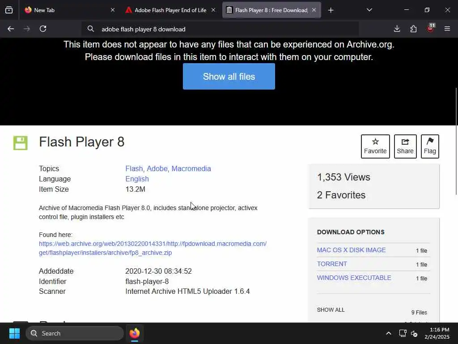Click SHOW ALL download files
The height and width of the screenshot is (344, 458).
pos(331,310)
